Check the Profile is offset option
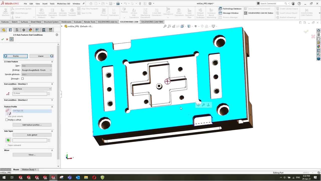The height and width of the screenshot is (181, 321). (7, 120)
